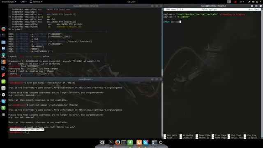
Task: Click the lower-left terminal window title bar
Action: click(x=85, y=79)
